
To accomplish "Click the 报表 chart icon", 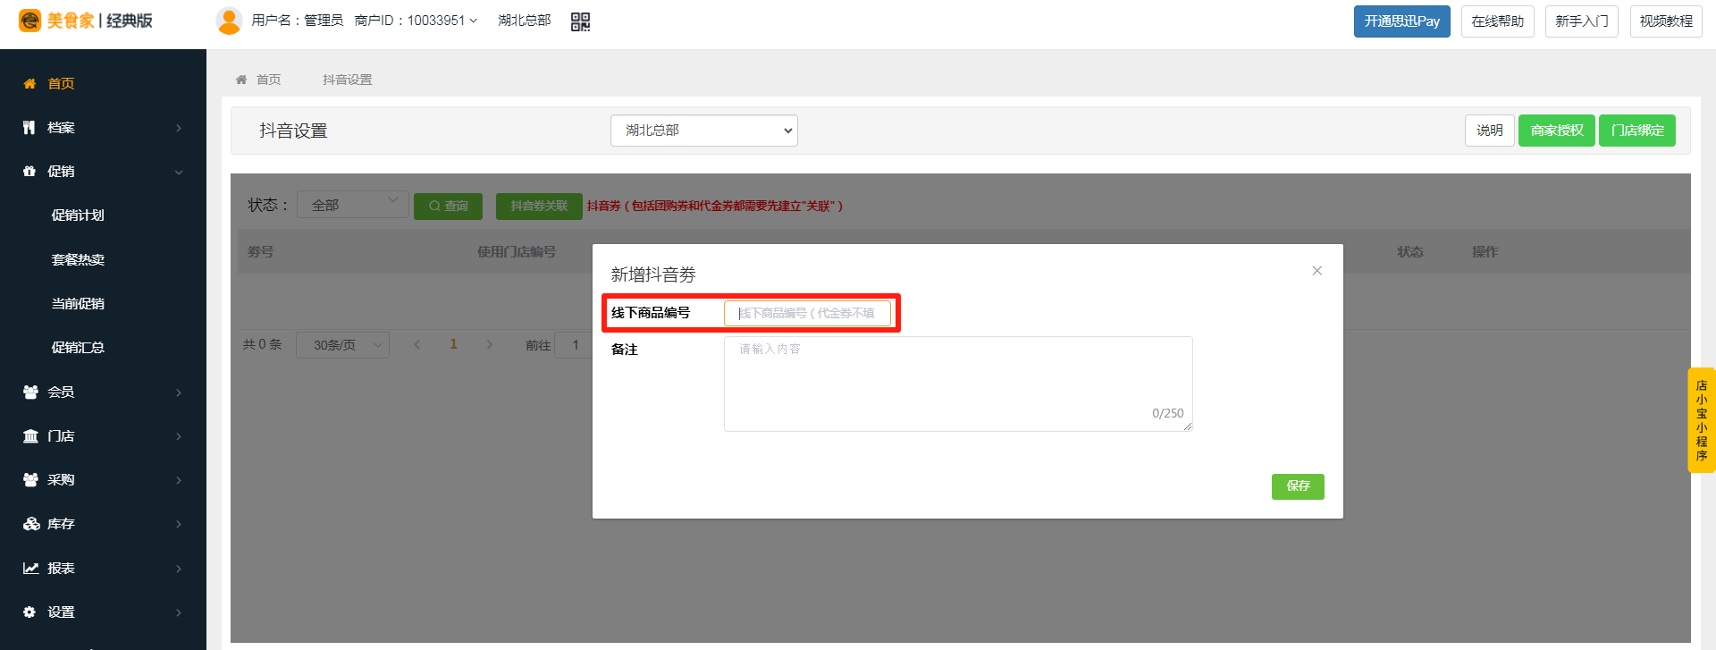I will 30,568.
